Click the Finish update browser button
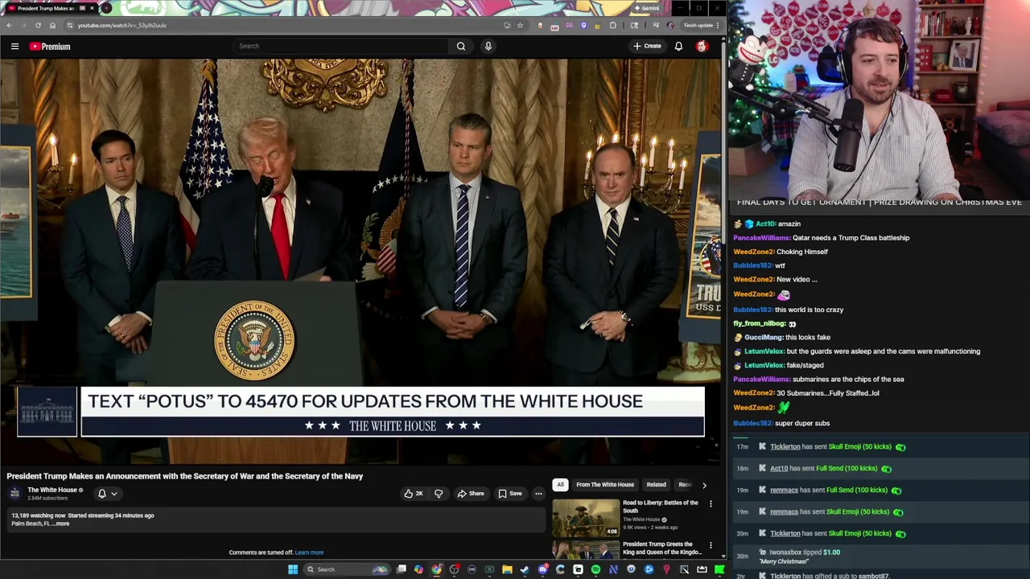Image resolution: width=1030 pixels, height=579 pixels. (x=701, y=26)
